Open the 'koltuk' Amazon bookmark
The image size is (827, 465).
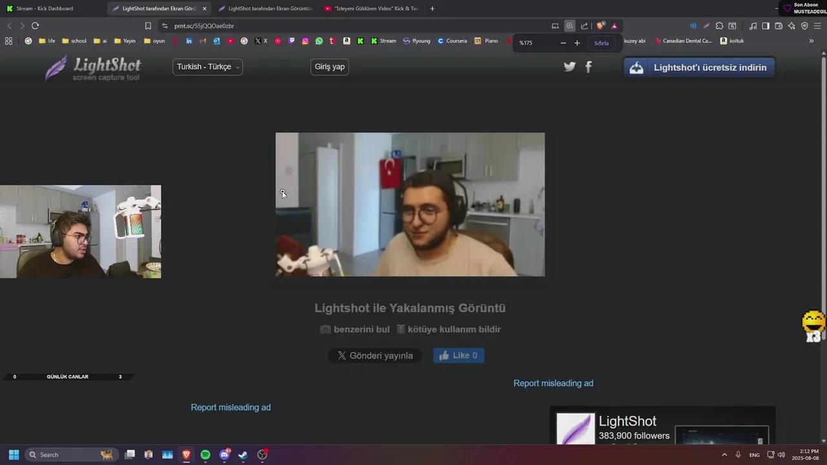pos(732,41)
